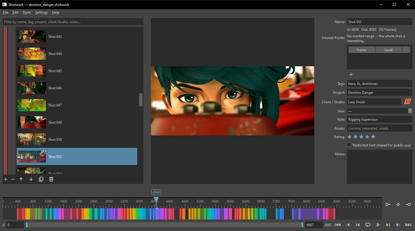Delete shot using the trash icon
The height and width of the screenshot is (231, 415).
tap(51, 179)
